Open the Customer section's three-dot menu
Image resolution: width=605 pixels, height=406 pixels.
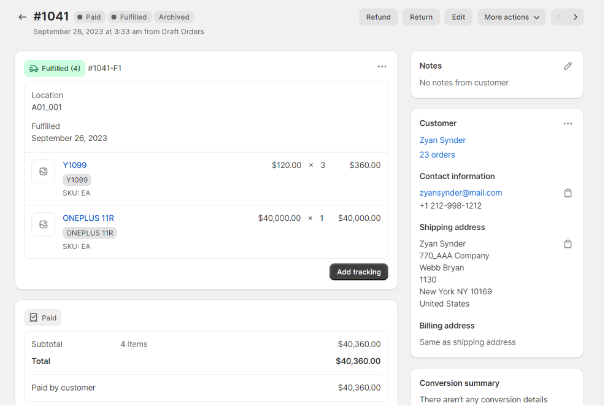[568, 123]
